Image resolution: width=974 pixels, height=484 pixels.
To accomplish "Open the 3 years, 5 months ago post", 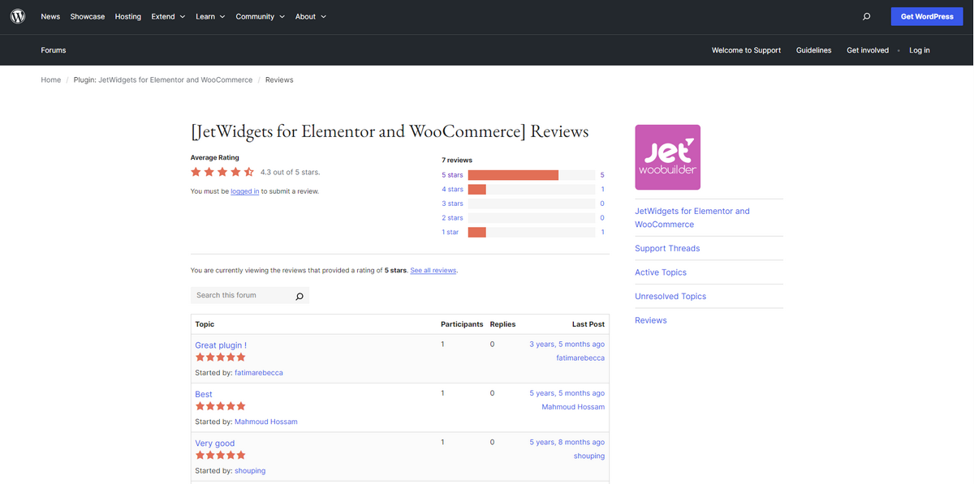I will [567, 345].
